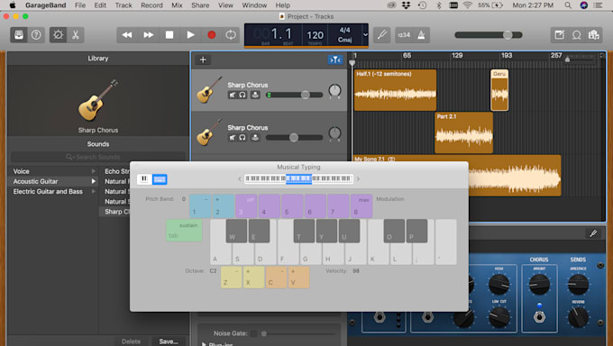Solo the first Sharp Chorus track
Image resolution: width=613 pixels, height=346 pixels.
tap(242, 95)
